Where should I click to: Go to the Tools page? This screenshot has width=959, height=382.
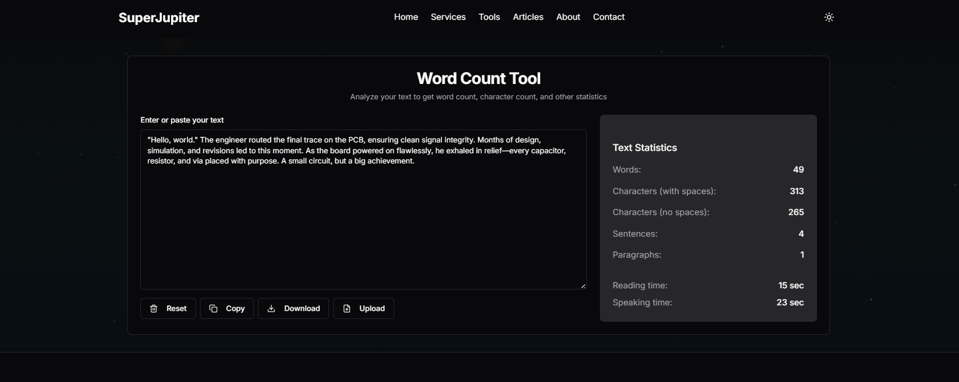point(489,17)
